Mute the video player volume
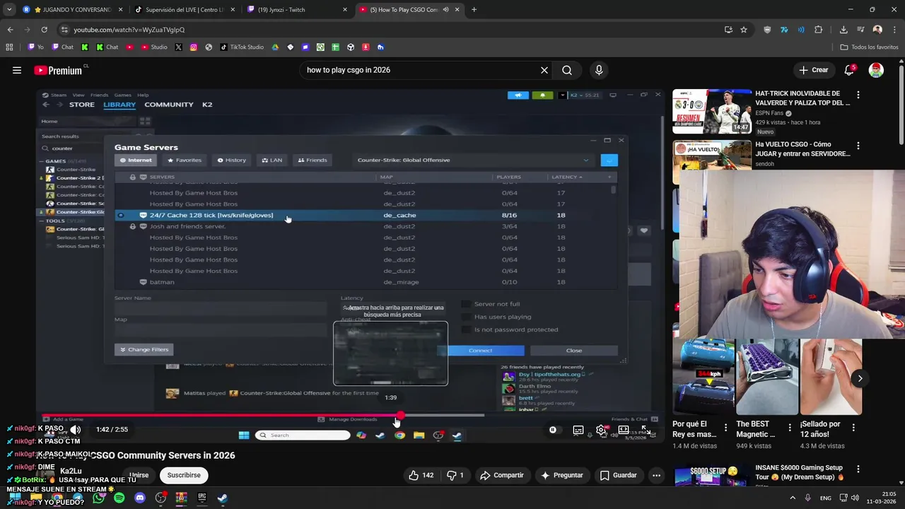 [76, 430]
